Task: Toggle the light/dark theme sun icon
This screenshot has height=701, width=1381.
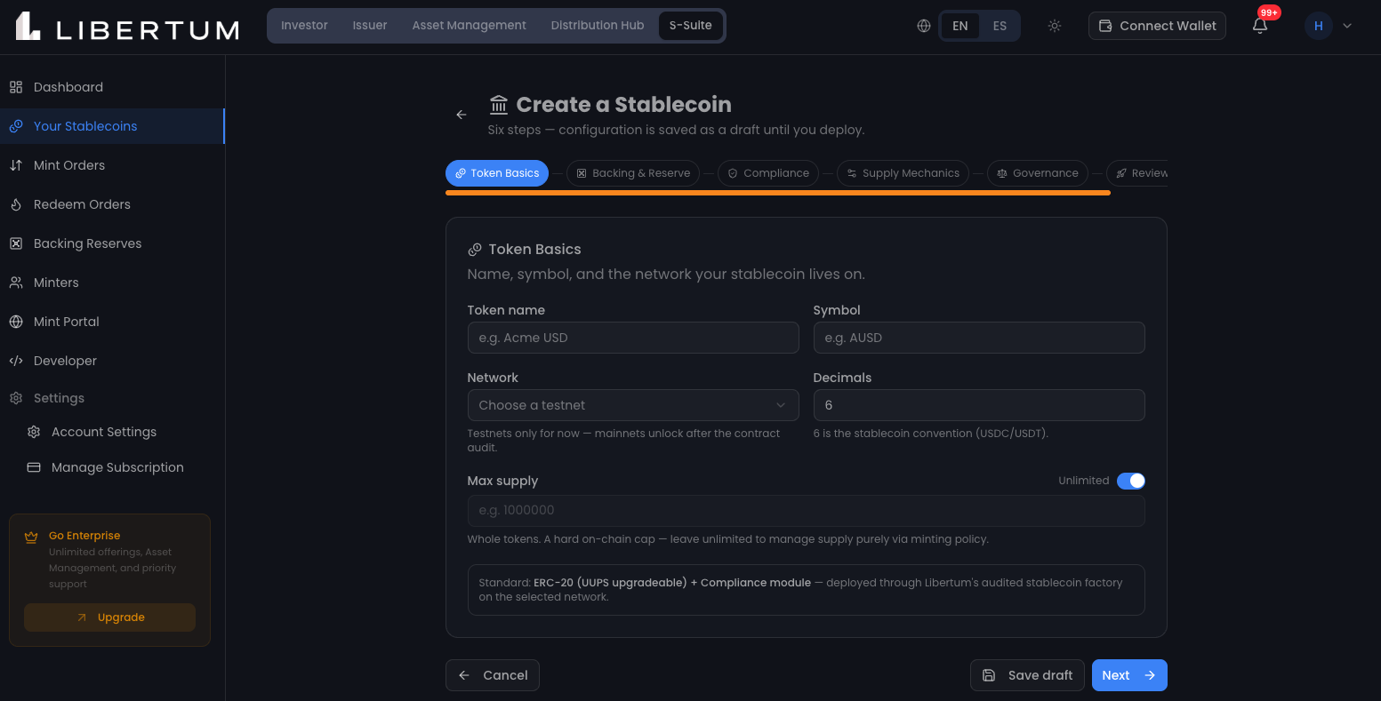Action: (x=1055, y=26)
